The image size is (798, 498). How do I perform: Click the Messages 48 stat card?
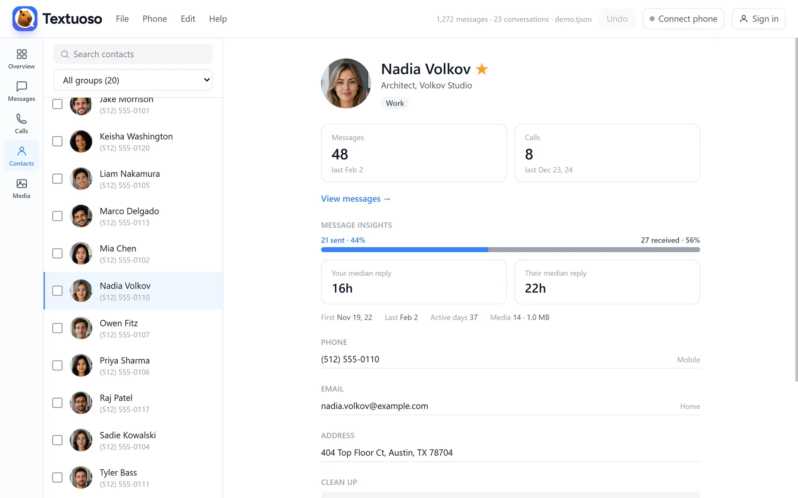click(x=414, y=153)
